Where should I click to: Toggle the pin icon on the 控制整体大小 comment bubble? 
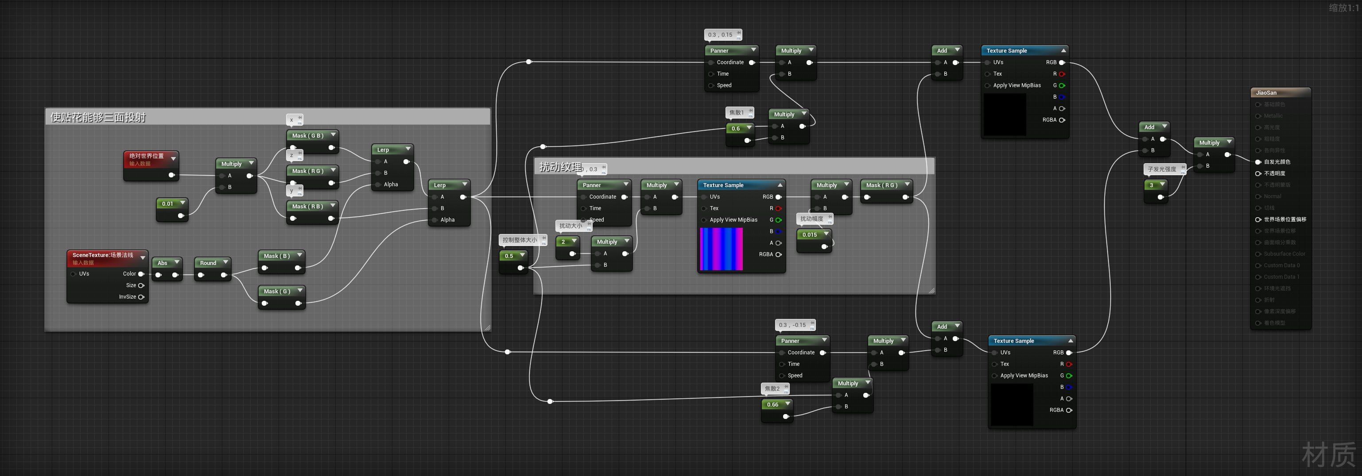543,239
